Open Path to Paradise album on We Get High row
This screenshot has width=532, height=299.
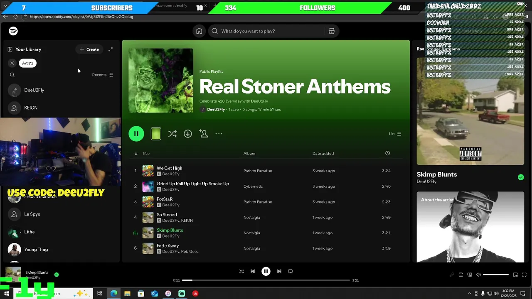[258, 171]
